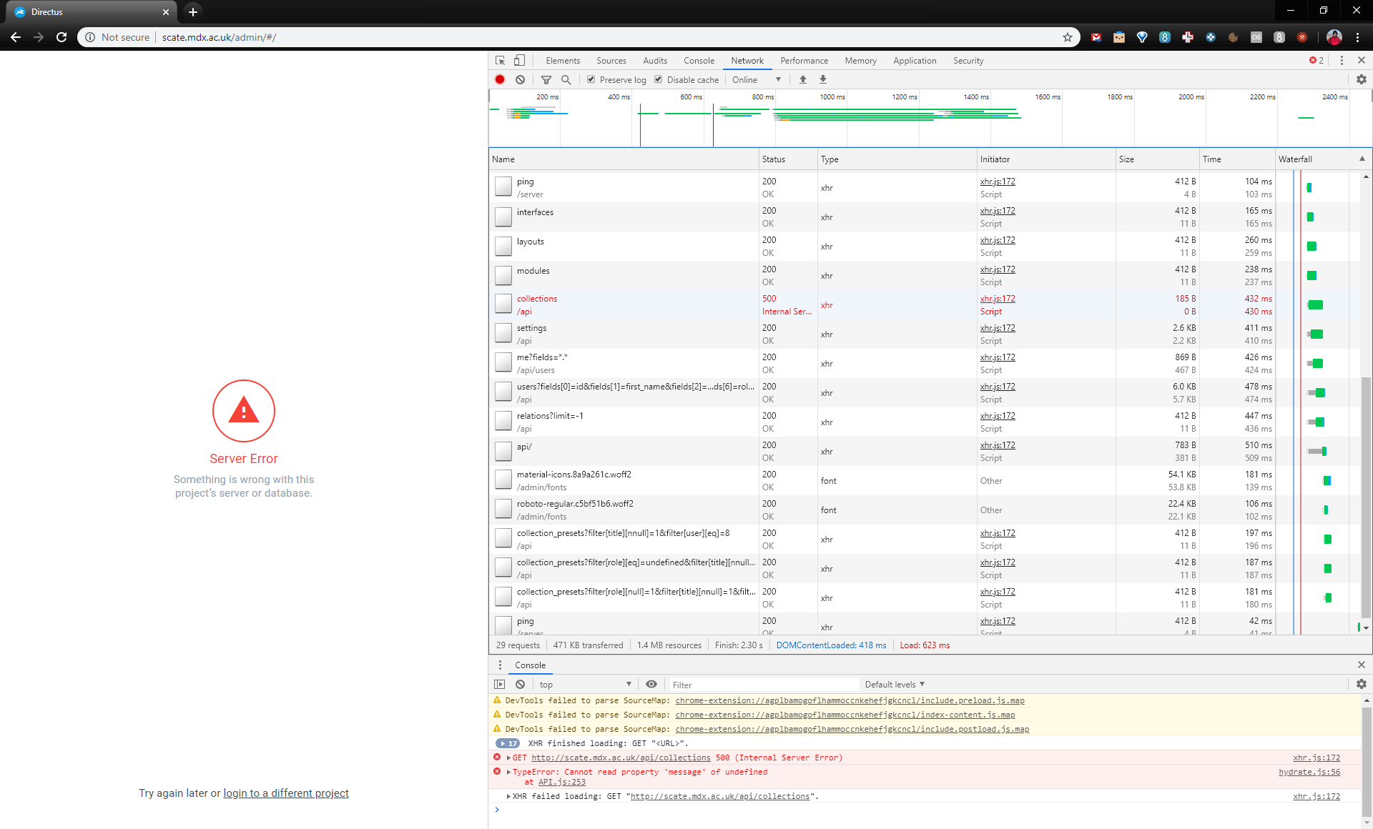This screenshot has height=829, width=1373.
Task: Toggle the console sidebar icon
Action: click(500, 684)
